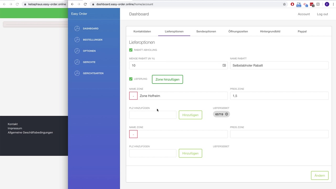Click Hinzufügen next to Zone Hofheim PLZ field
Image resolution: width=336 pixels, height=189 pixels.
(190, 115)
